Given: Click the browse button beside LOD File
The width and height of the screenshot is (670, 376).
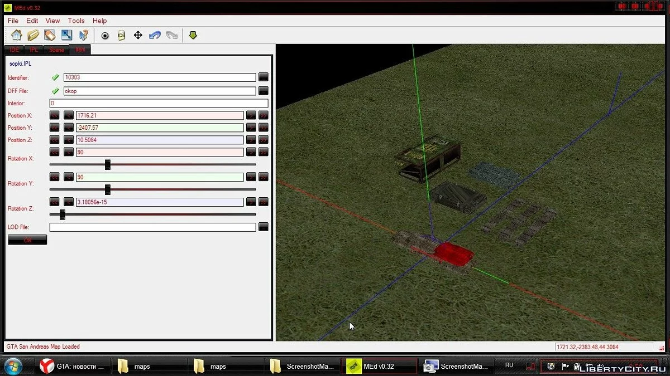Looking at the screenshot, I should click(x=264, y=227).
